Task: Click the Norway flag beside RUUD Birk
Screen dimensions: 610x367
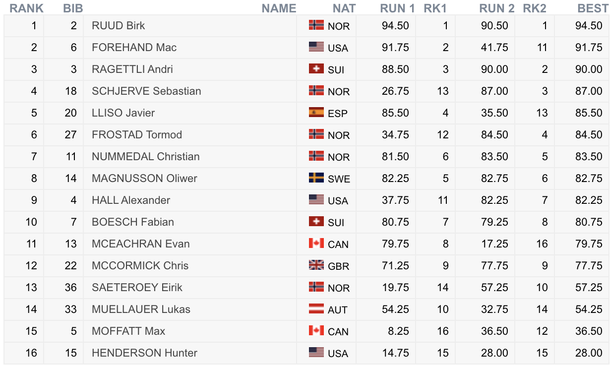Action: 316,25
